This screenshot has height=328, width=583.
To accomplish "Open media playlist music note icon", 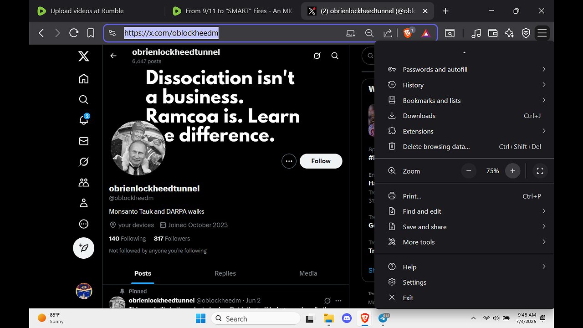I will coord(476,33).
